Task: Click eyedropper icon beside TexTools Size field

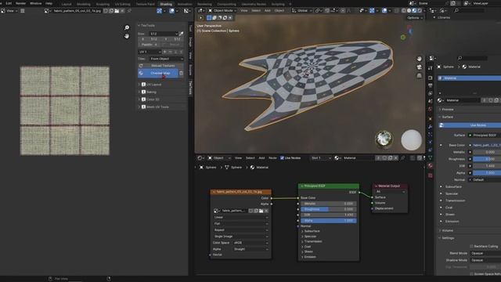Action: click(181, 34)
